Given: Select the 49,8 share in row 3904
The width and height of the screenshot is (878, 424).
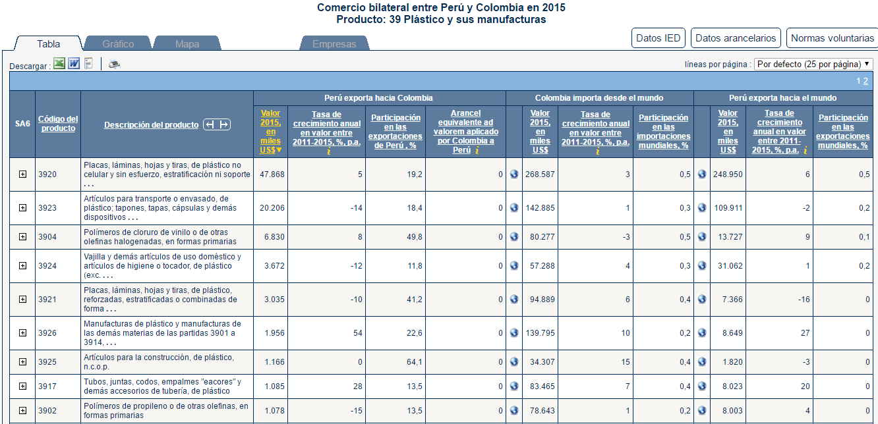Looking at the screenshot, I should [x=415, y=237].
